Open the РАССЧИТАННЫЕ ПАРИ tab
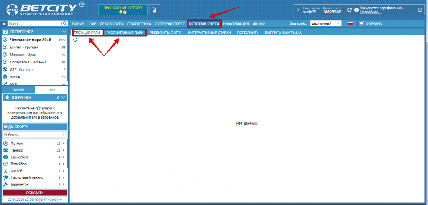Screen dimensions: 428x205 125,33
